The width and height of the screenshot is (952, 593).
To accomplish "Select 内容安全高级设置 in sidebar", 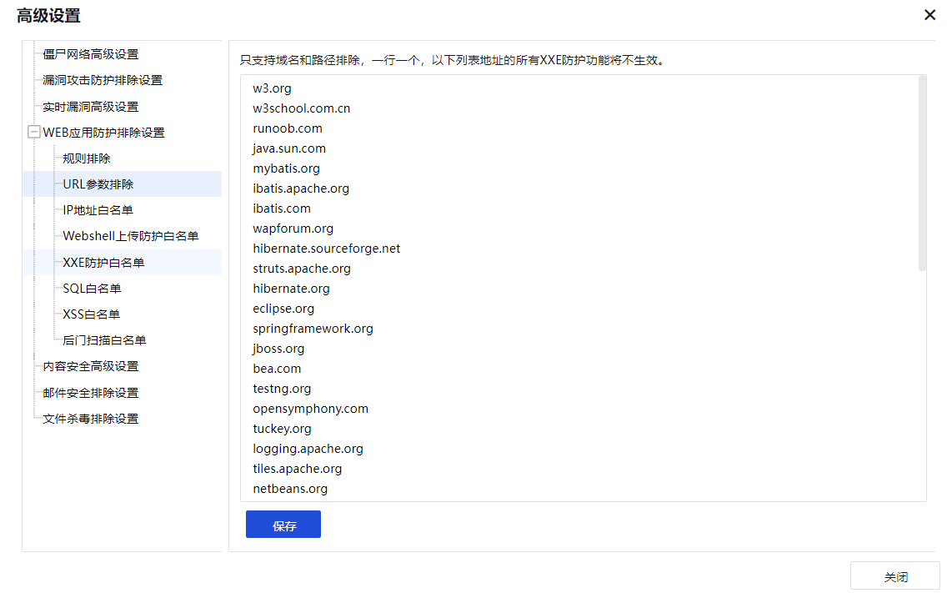I will [90, 366].
